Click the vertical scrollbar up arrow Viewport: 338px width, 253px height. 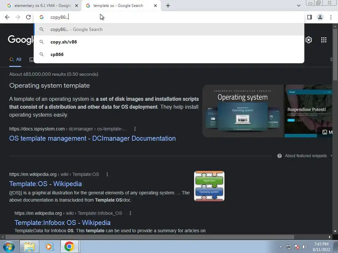click(x=335, y=26)
